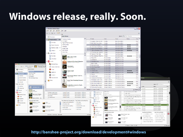Toggle Repeat in the front window's status bar
Image resolution: width=183 pixels, height=137 pixels.
click(136, 89)
